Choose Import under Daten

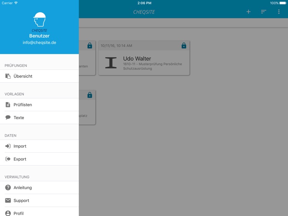point(39,146)
